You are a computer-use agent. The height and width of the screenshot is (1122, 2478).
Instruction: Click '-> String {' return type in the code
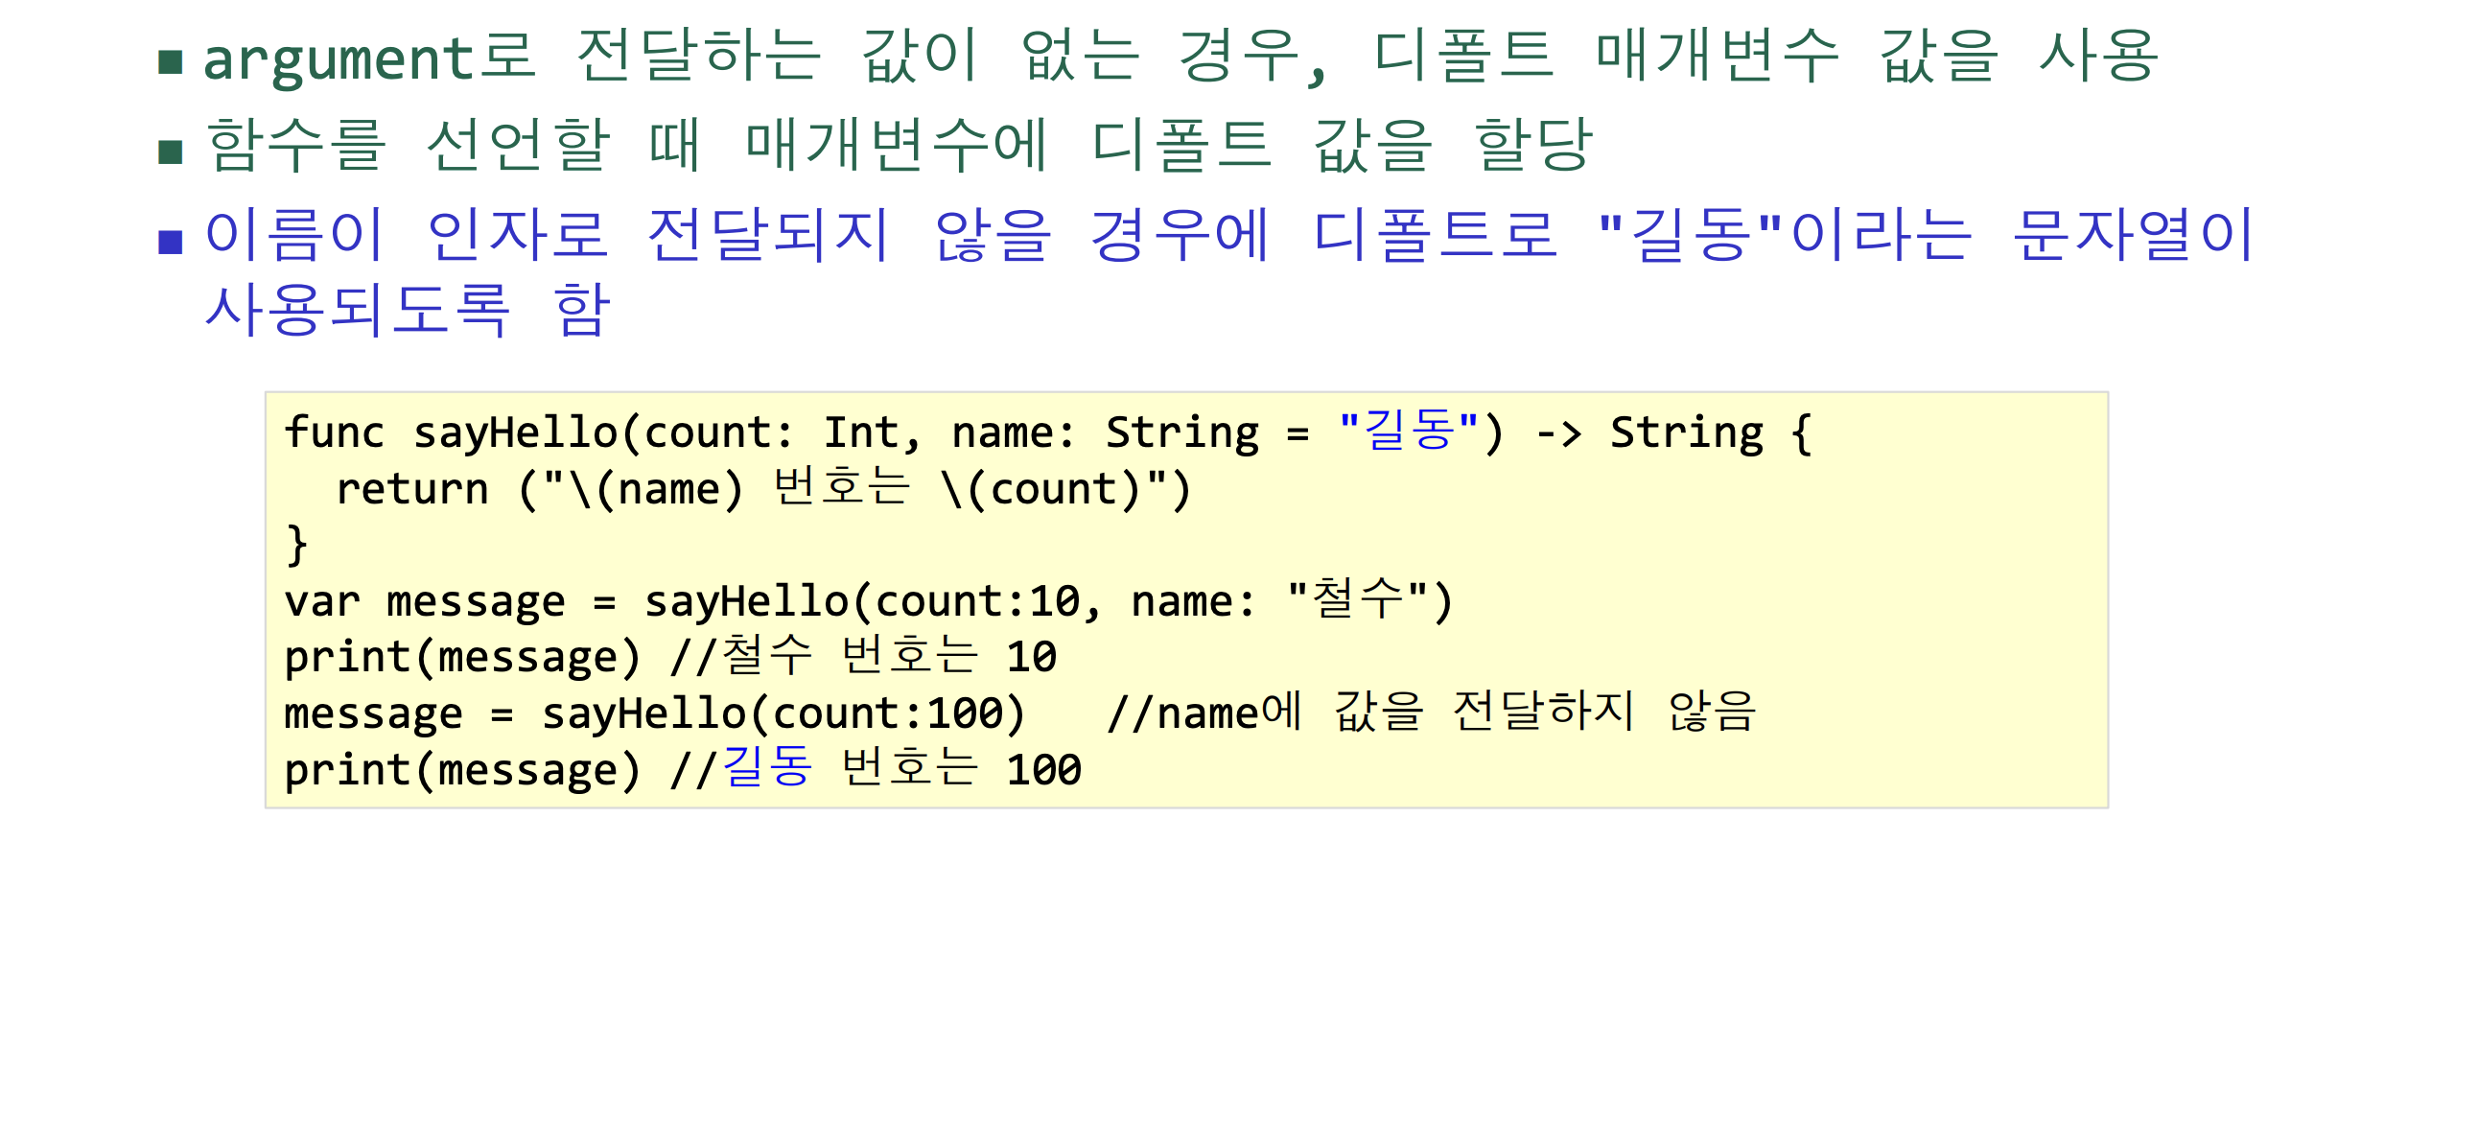click(1672, 433)
